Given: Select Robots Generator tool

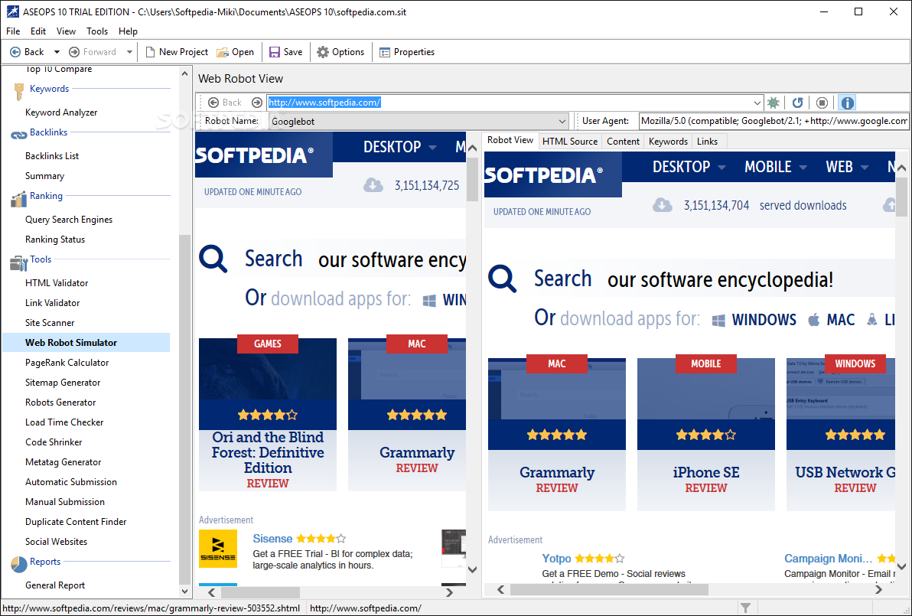Looking at the screenshot, I should [x=60, y=402].
